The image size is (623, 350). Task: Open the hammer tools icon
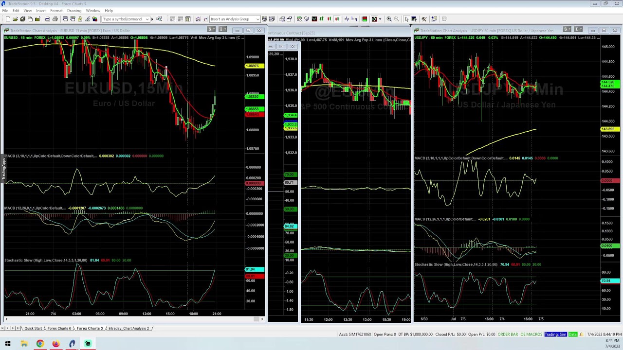point(424,19)
